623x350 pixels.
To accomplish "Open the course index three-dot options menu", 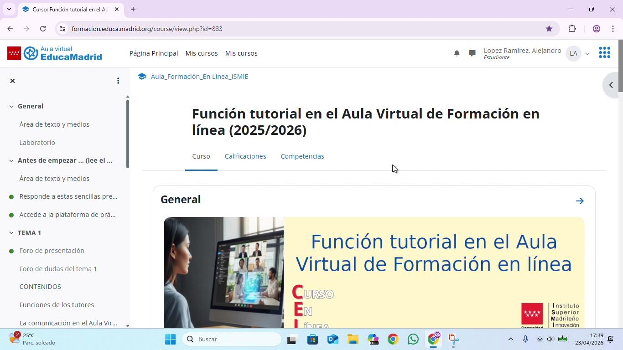I will click(118, 81).
